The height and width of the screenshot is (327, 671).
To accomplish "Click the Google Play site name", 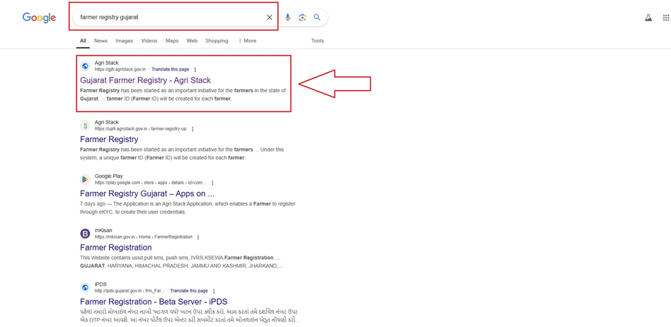I will point(109,176).
